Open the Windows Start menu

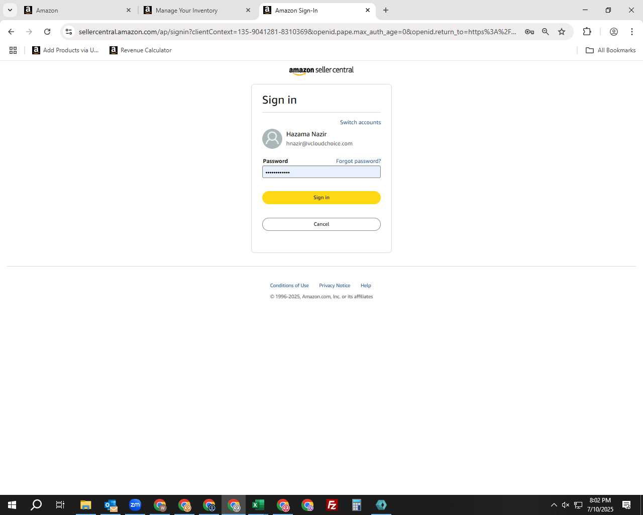(x=12, y=505)
